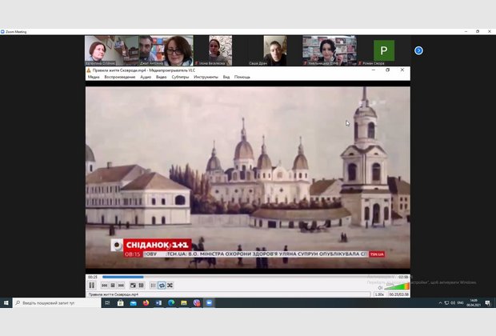496x336 pixels.
Task: Select Роман Скора participant tile
Action: pyautogui.click(x=383, y=50)
